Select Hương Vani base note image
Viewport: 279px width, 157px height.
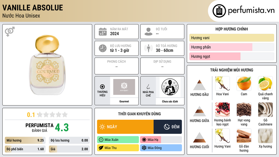pyautogui.click(x=222, y=136)
